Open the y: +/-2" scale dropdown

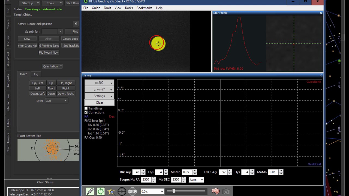(x=99, y=89)
